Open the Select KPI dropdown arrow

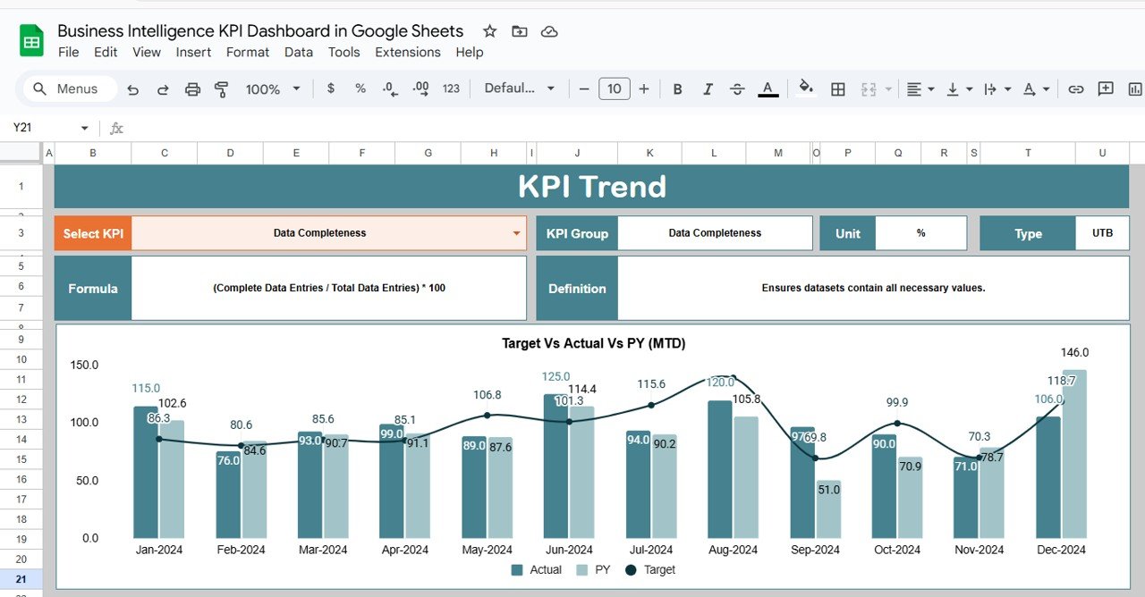coord(516,233)
